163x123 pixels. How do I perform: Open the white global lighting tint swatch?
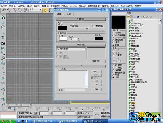[63, 38]
